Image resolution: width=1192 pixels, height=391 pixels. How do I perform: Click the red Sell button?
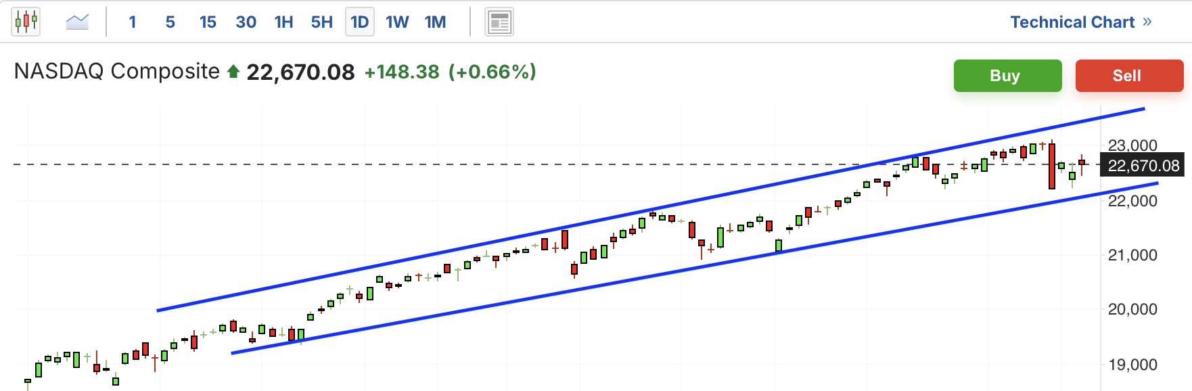pos(1130,76)
